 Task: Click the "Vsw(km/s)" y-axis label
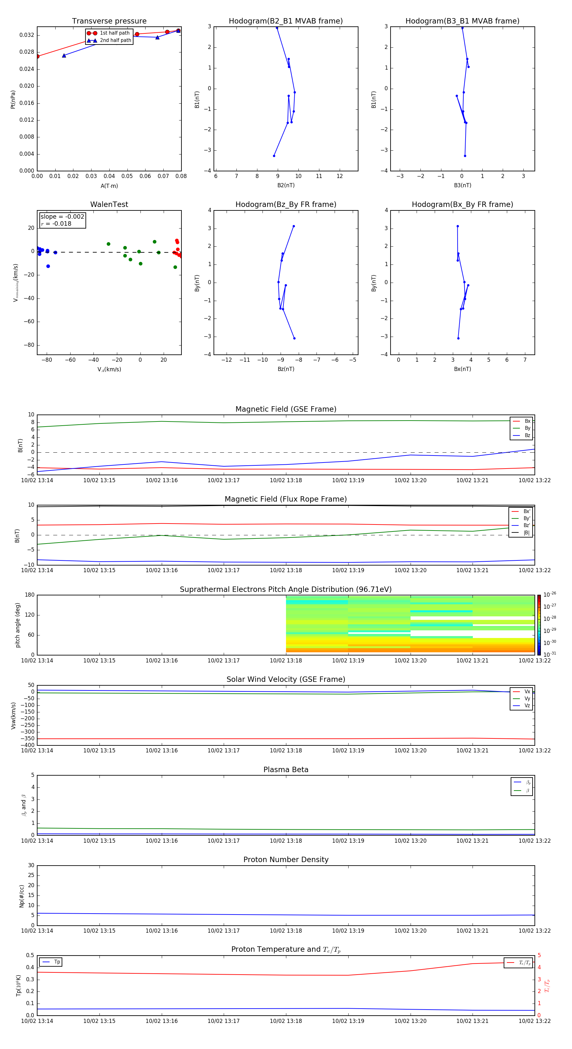click(x=13, y=715)
